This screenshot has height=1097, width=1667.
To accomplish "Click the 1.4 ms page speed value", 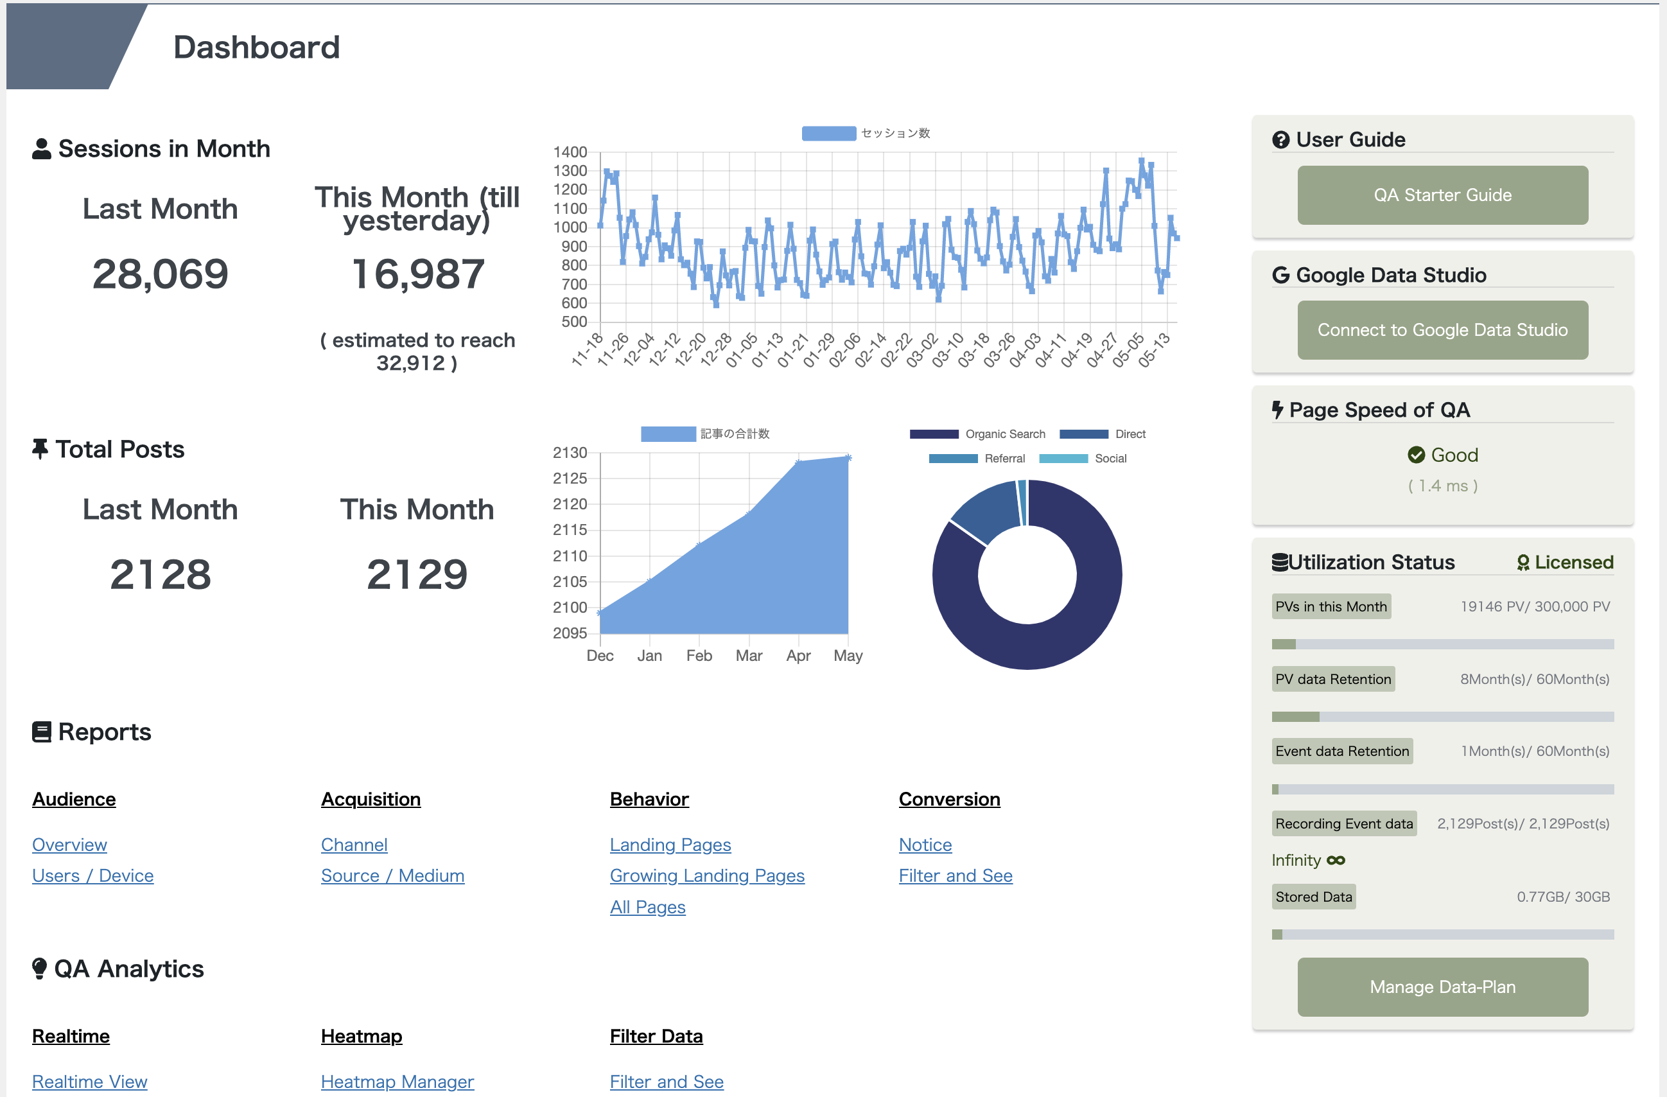I will point(1443,486).
